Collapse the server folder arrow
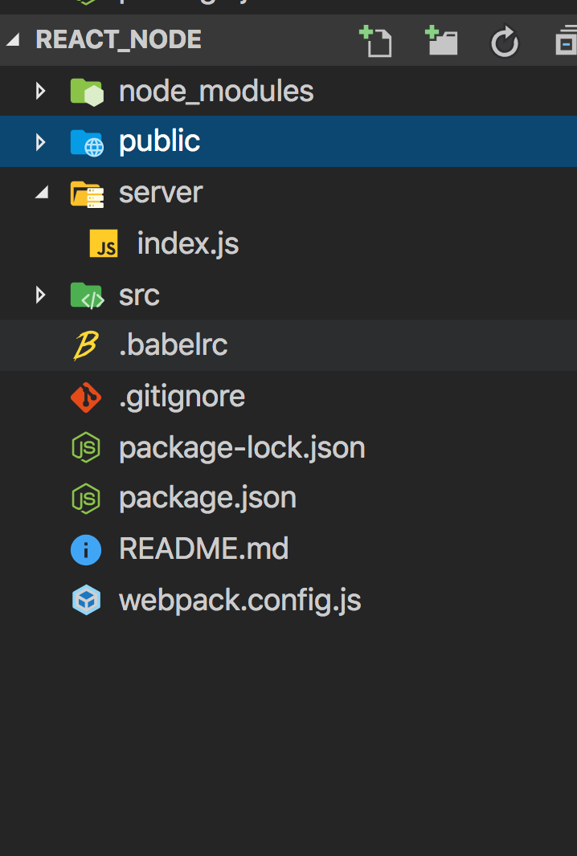The image size is (577, 856). pos(40,194)
